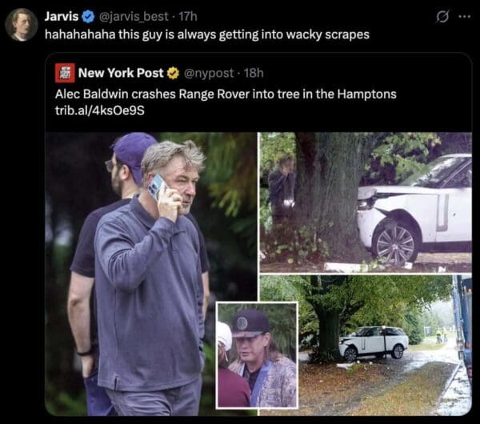Click the Alec Baldwin crash headline text
The image size is (480, 424).
(226, 94)
